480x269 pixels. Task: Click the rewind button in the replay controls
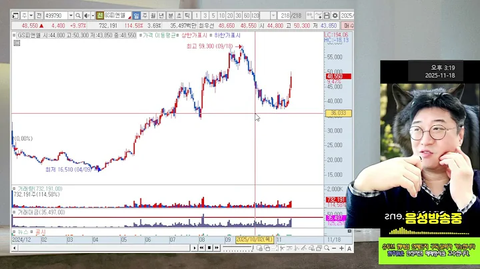[201, 248]
